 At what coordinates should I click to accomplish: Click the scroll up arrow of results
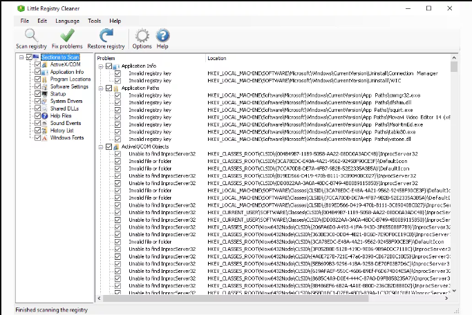coord(454,57)
